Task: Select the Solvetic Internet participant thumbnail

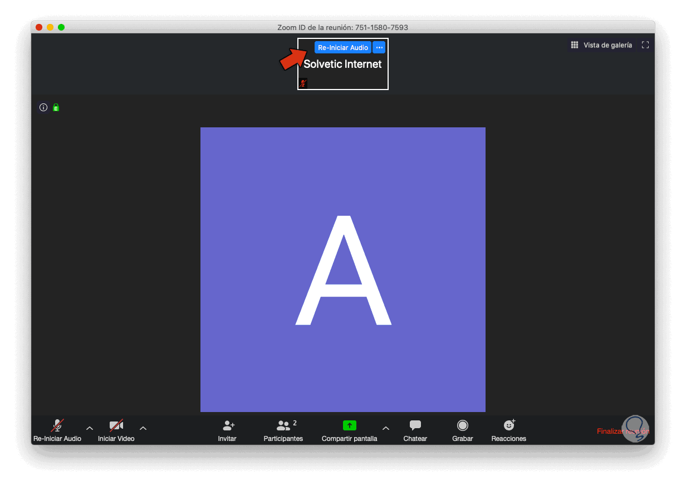Action: [343, 64]
